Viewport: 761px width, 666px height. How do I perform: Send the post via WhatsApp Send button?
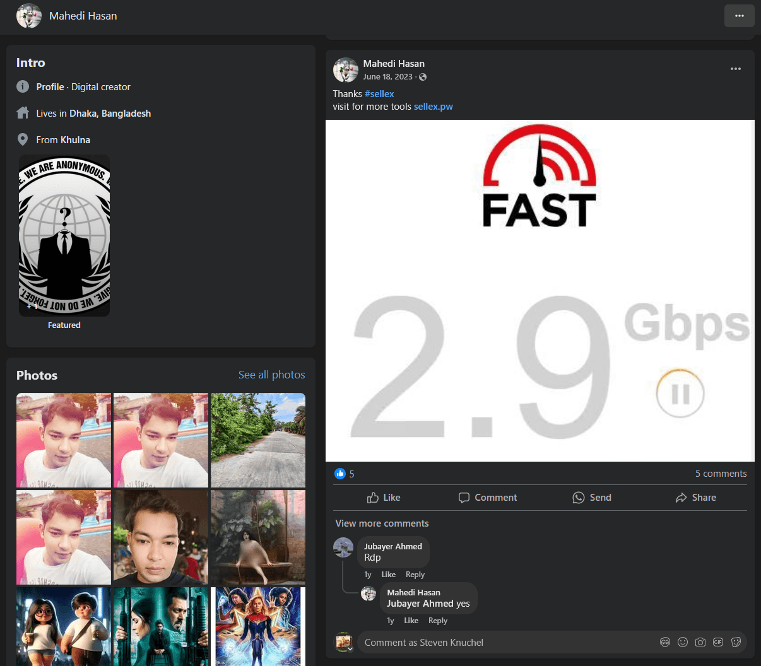(591, 498)
